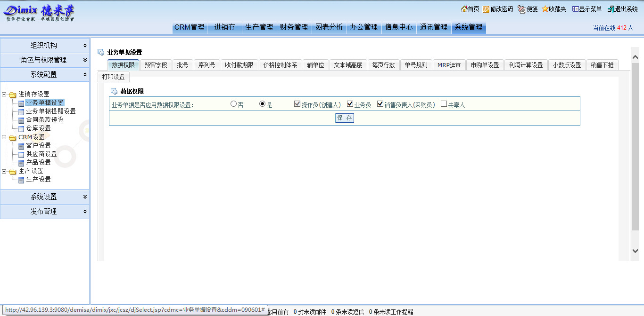
Task: Click the 进销存设置 folder icon
Action: (x=12, y=95)
